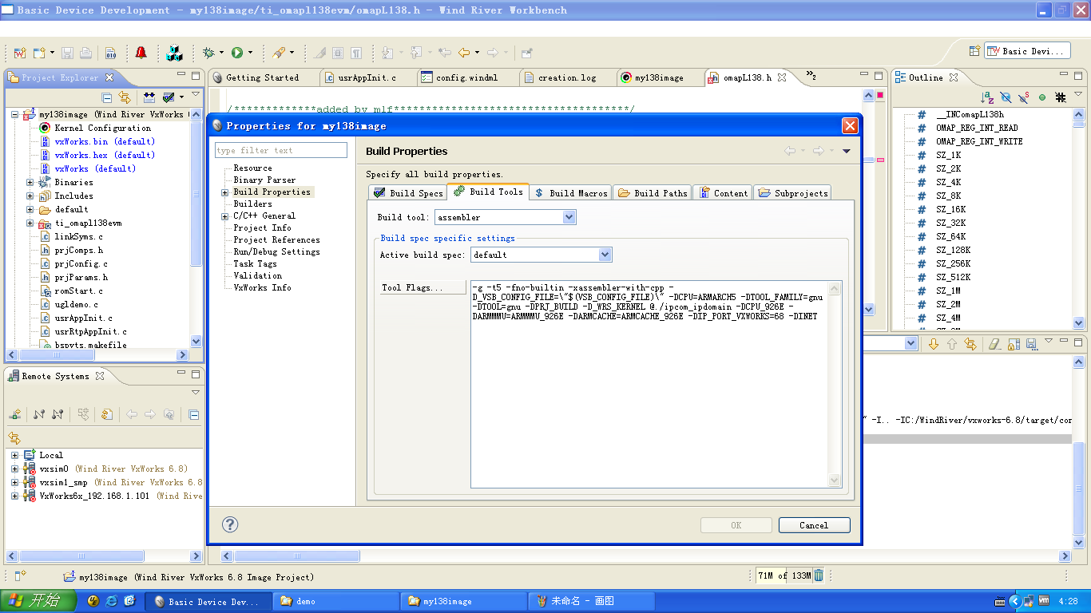This screenshot has height=613, width=1091.
Task: Select VxWorks Info in the properties tree
Action: (x=262, y=288)
